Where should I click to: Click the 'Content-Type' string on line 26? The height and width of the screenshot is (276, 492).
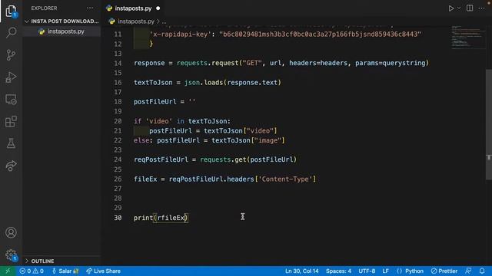point(287,179)
